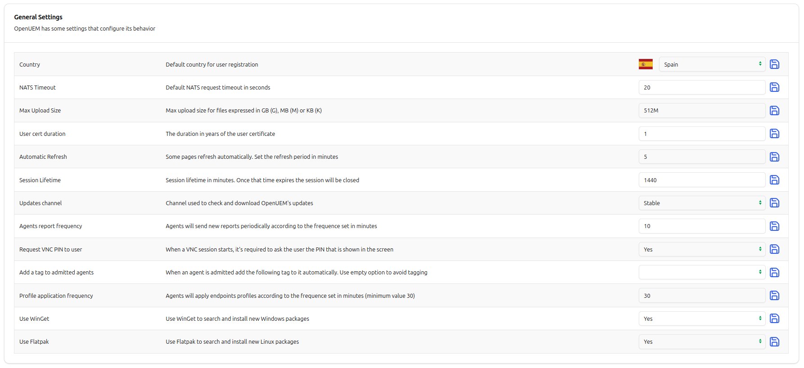Open the Use WinGet dropdown
804x368 pixels.
coord(702,319)
